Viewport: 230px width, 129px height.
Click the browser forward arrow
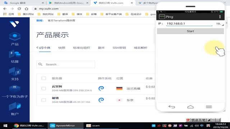pos(12,9)
